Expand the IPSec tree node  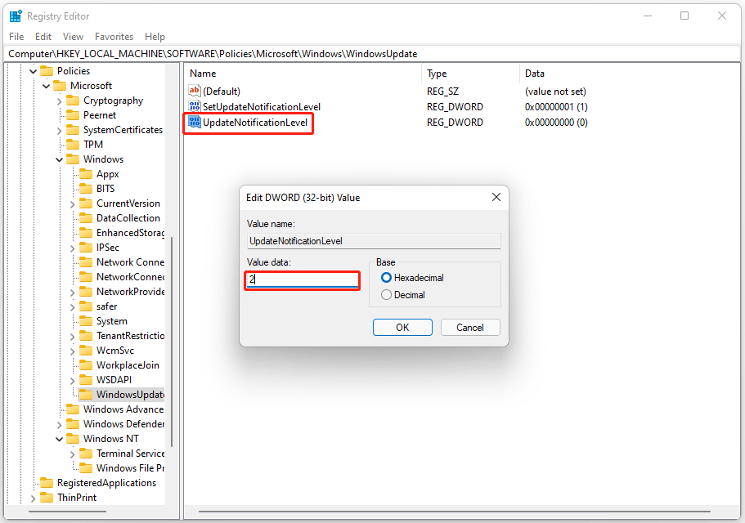click(72, 248)
